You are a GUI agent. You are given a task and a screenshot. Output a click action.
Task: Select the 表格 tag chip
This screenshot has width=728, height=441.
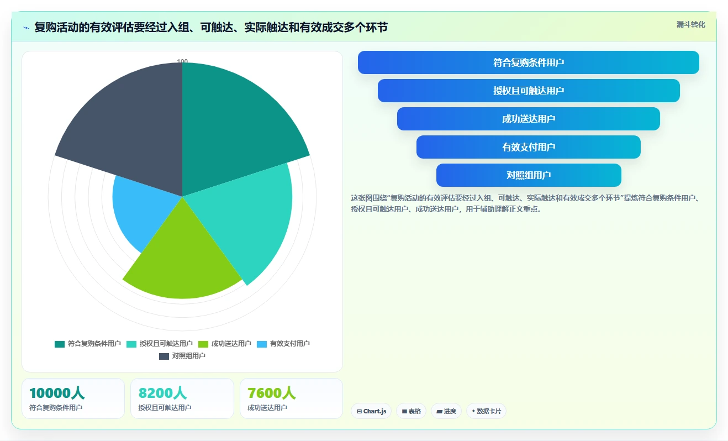coord(412,411)
